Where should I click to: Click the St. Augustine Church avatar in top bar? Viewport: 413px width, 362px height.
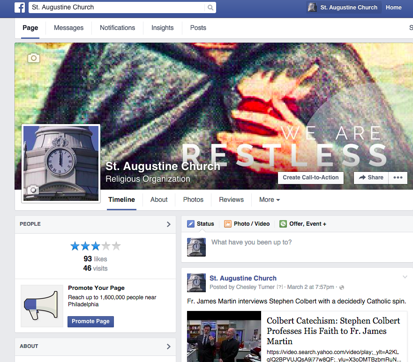tap(312, 7)
